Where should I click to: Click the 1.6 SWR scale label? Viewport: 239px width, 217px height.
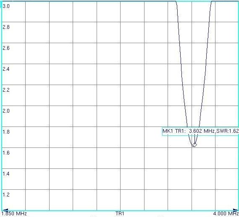pos(6,152)
